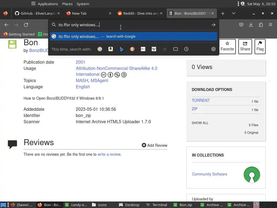Open the System menu

[83, 4]
